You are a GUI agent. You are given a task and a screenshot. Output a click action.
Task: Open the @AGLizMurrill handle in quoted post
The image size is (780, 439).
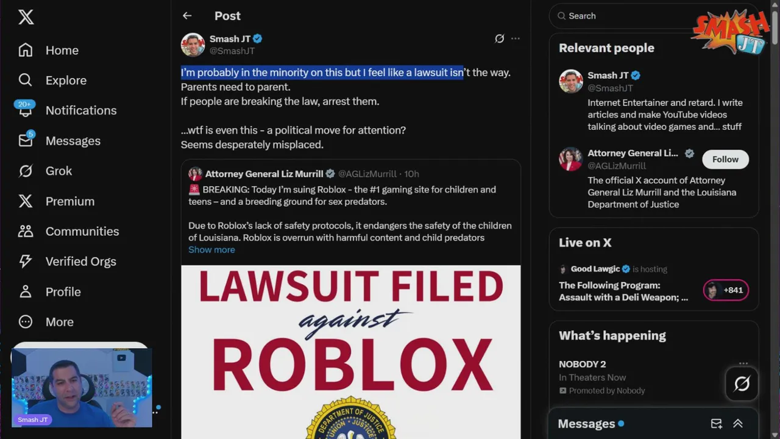coord(367,174)
